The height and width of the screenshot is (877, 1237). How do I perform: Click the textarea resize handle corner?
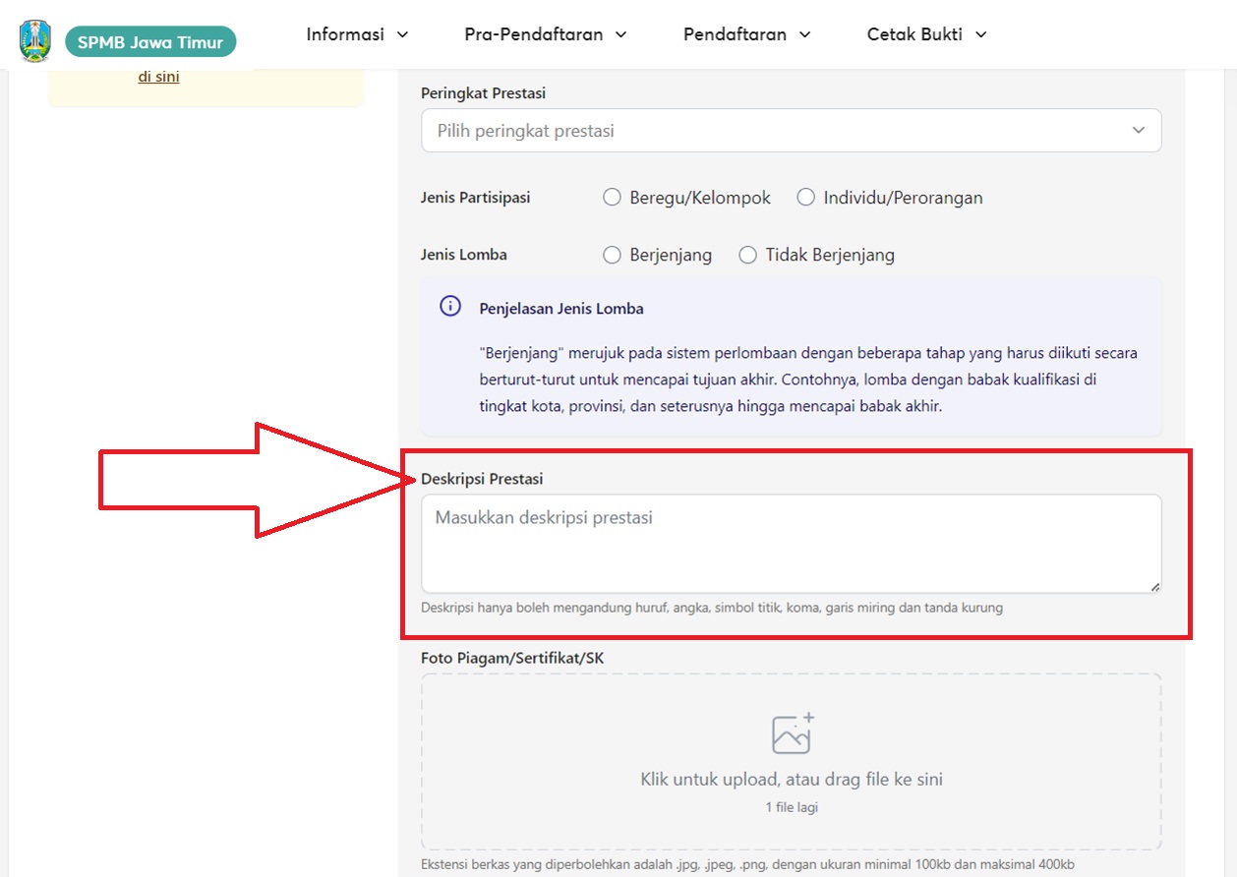(x=1154, y=586)
